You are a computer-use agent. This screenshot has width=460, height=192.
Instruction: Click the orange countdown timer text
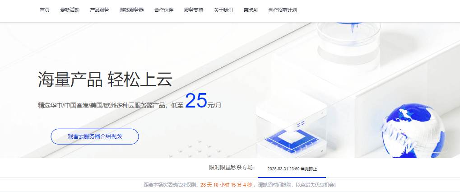[226, 185]
